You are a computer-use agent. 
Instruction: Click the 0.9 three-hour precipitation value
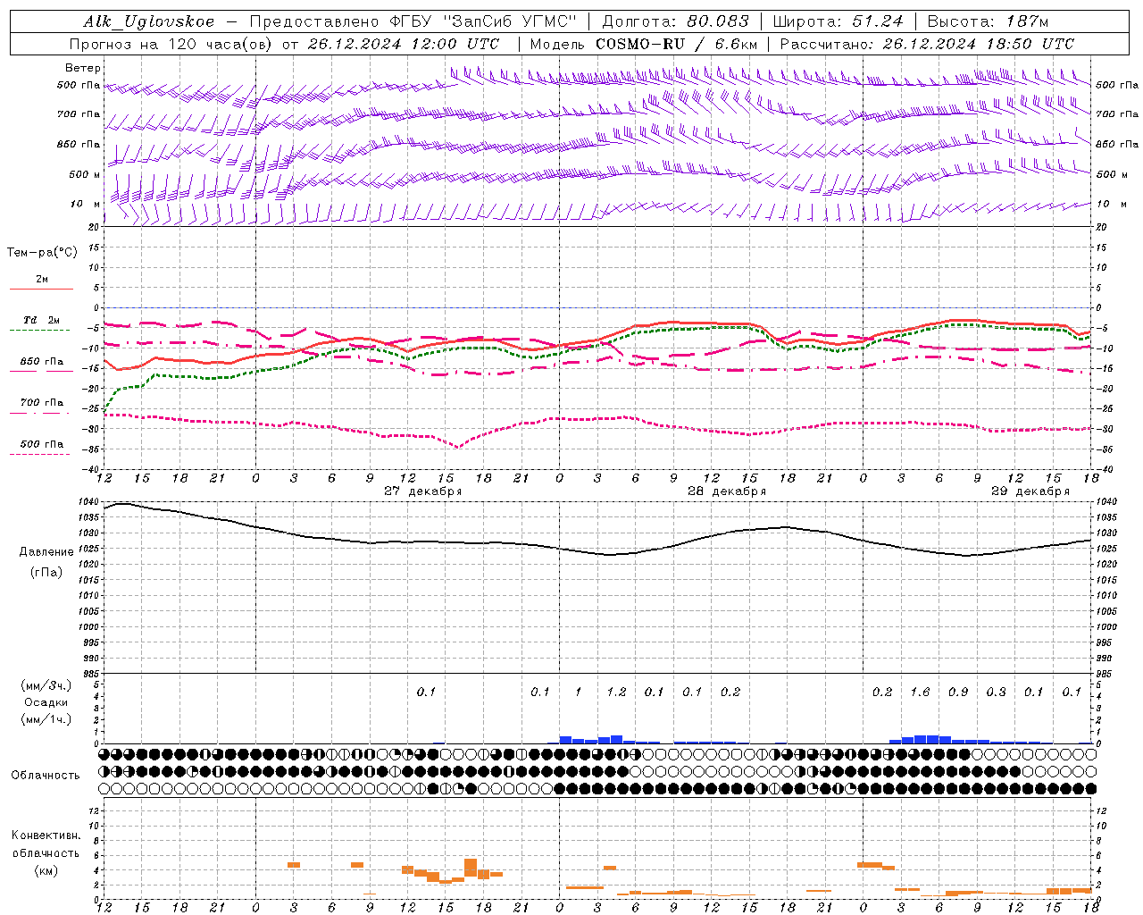(958, 692)
